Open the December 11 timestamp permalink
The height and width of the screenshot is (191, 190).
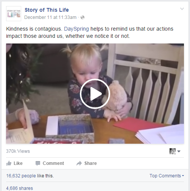tap(50, 17)
